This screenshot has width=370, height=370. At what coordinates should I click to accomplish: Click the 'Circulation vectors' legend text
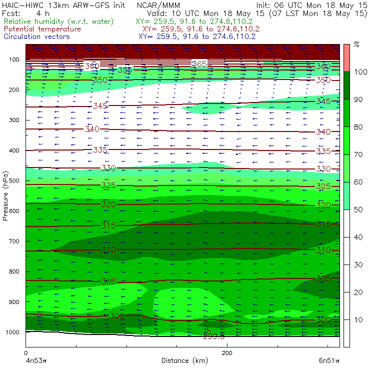[36, 36]
